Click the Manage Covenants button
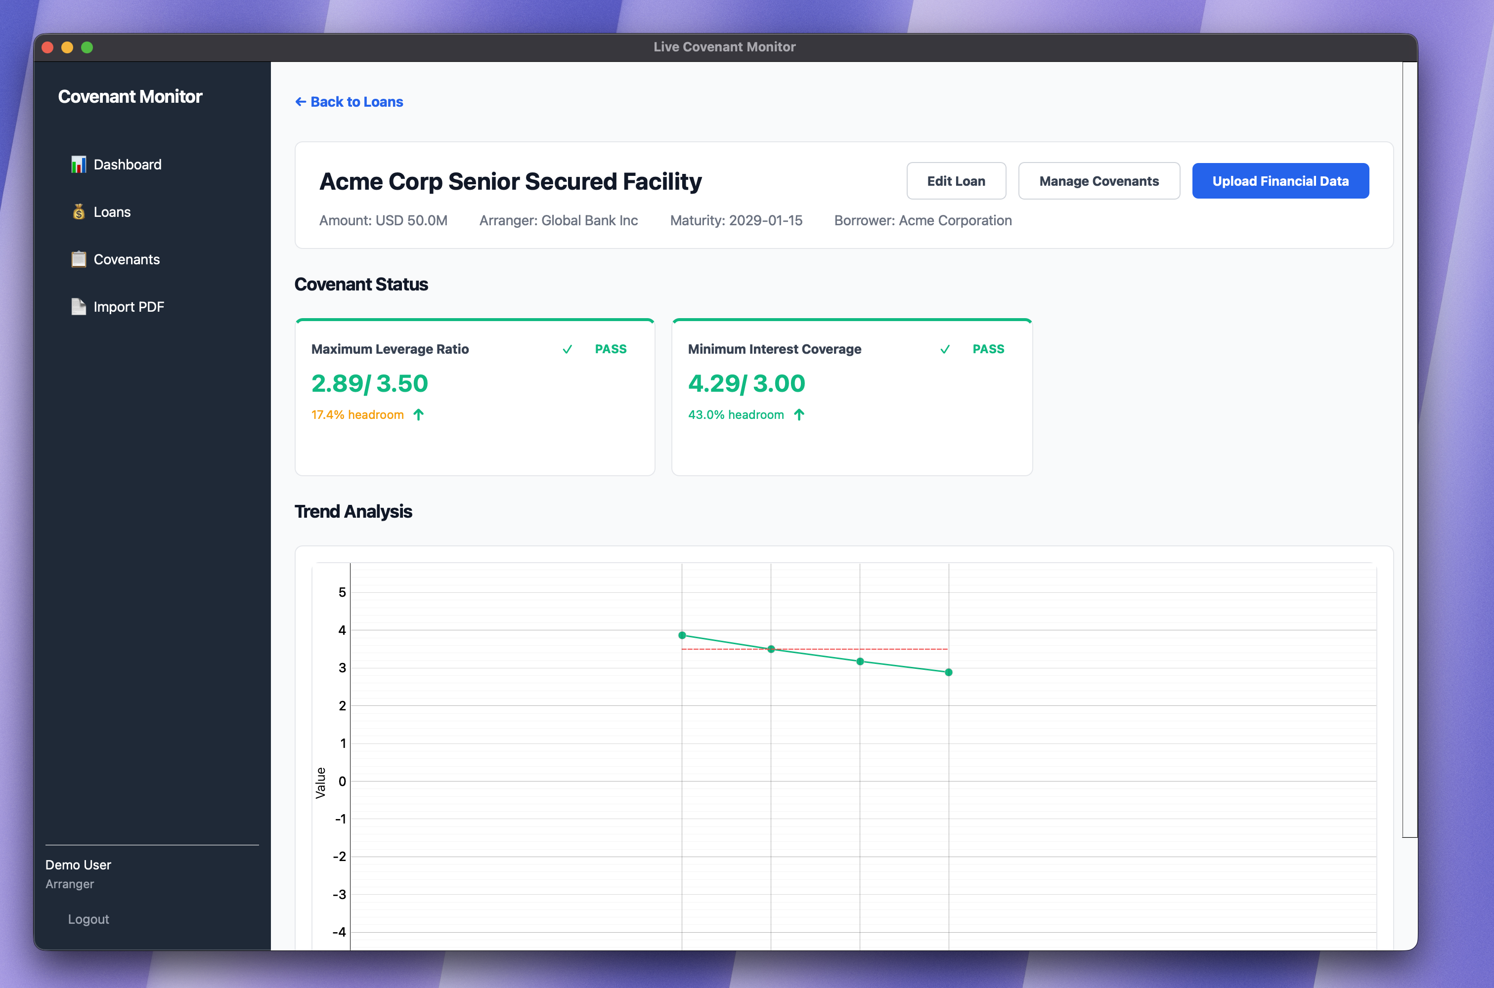The width and height of the screenshot is (1494, 988). pyautogui.click(x=1099, y=181)
